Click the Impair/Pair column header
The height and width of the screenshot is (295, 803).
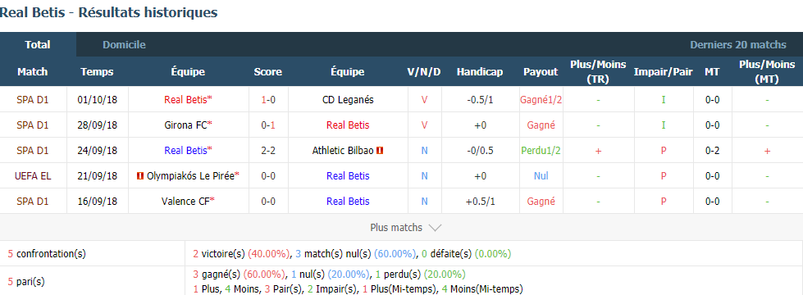pyautogui.click(x=664, y=71)
